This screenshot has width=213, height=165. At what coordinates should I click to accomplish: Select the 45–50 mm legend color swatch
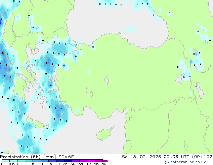click(99, 161)
